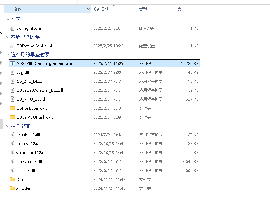The image size is (270, 200).
Task: Open the 名称 column filter dropdown arrow
Action: (89, 9)
